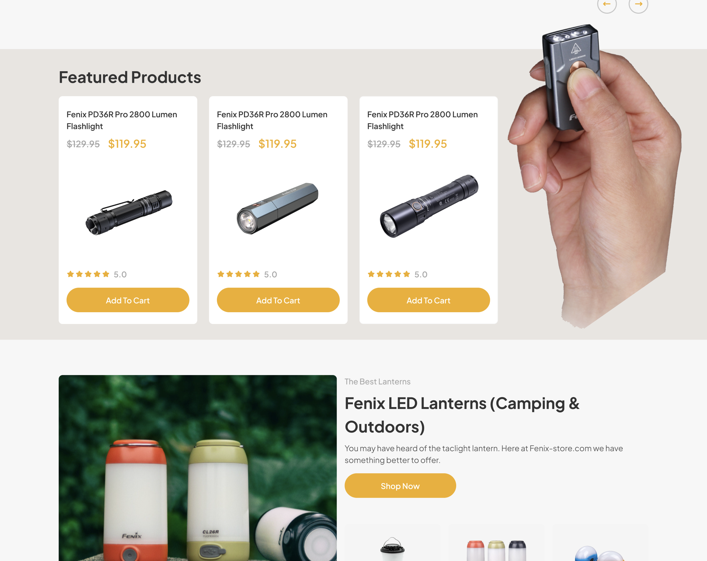Add first PD36R flashlight to cart
The image size is (707, 561).
[x=128, y=300]
